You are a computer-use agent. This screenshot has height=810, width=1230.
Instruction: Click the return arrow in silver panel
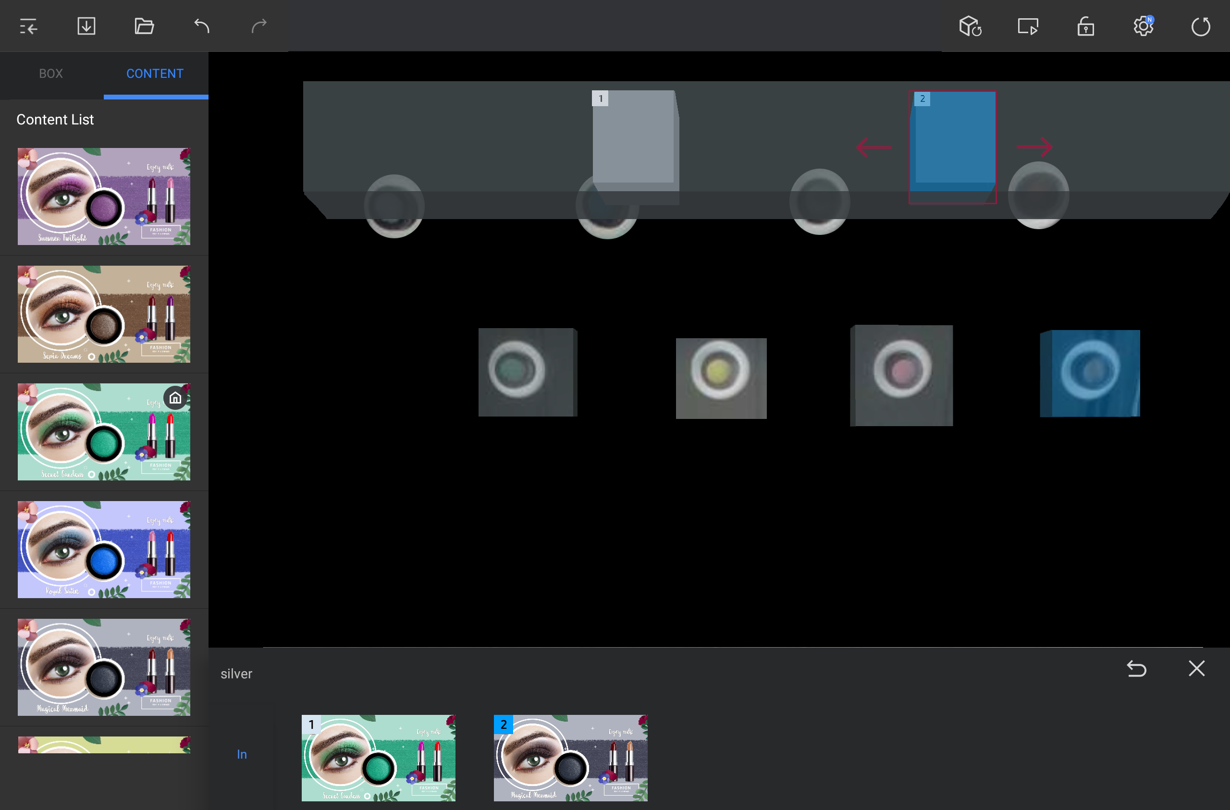coord(1136,668)
